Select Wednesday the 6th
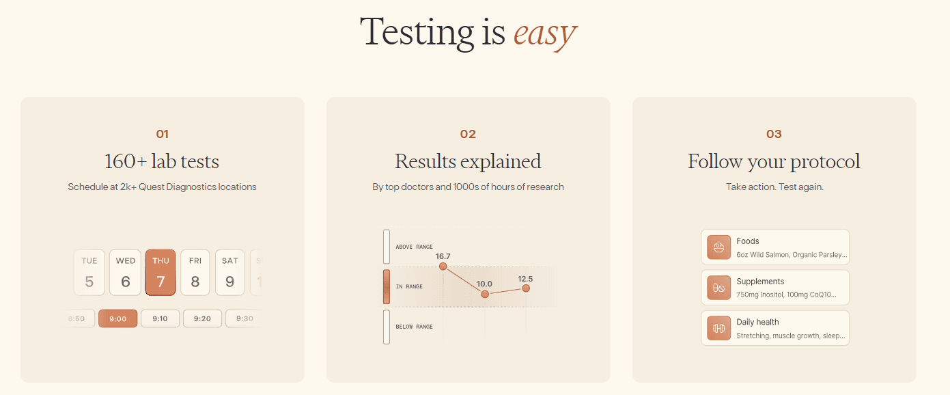Image resolution: width=950 pixels, height=395 pixels. click(x=125, y=272)
